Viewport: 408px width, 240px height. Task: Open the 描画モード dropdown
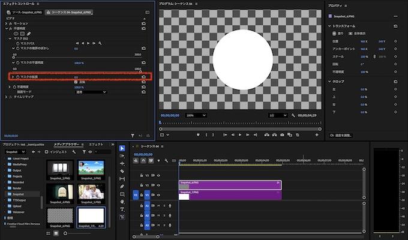(91, 92)
